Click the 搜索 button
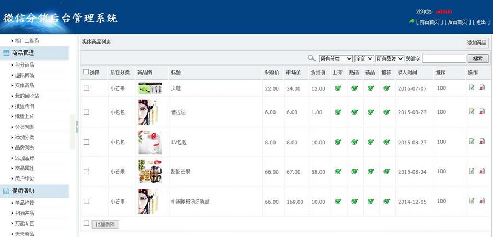The height and width of the screenshot is (237, 493). (x=478, y=58)
